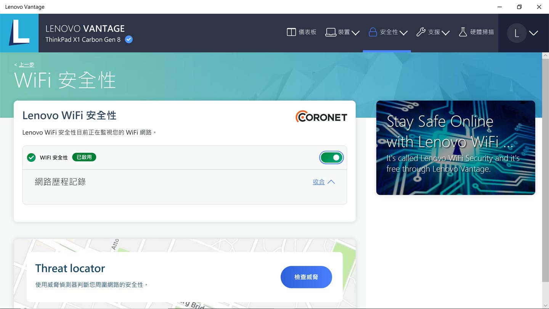Screen dimensions: 549x309
Task: Click the scrollbar down arrow
Action: pyautogui.click(x=545, y=306)
